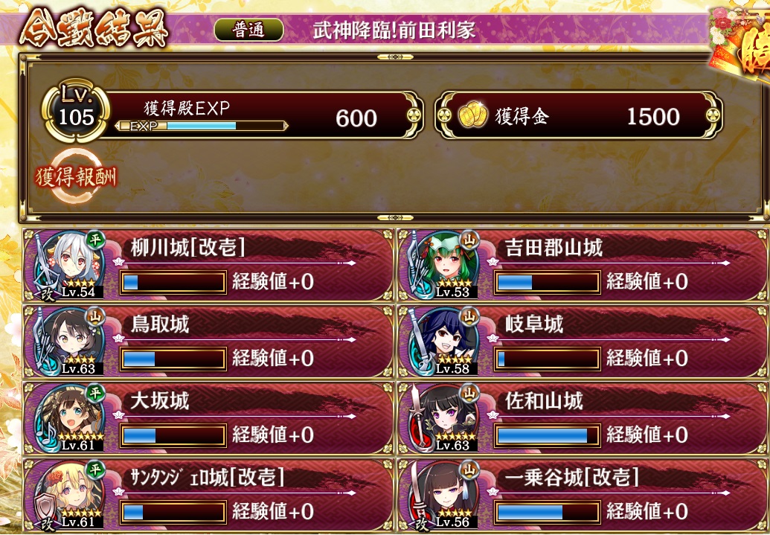The image size is (770, 535).
Task: Click the 普通 difficulty label
Action: tap(249, 30)
